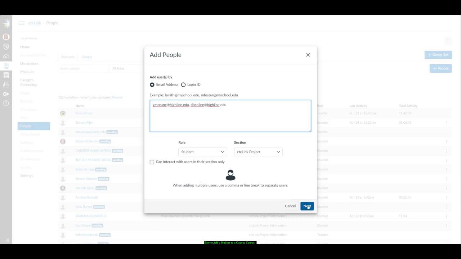Open Tamara Allen profile link

tap(84, 123)
